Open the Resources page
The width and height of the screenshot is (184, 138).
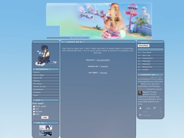click(151, 67)
